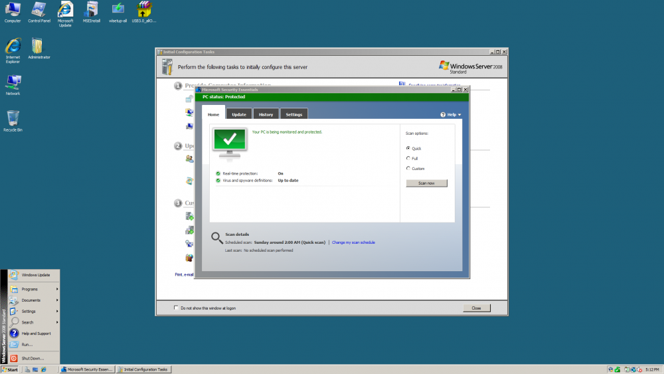Viewport: 664px width, 374px height.
Task: Open the Control Panel desktop icon
Action: coord(39,13)
